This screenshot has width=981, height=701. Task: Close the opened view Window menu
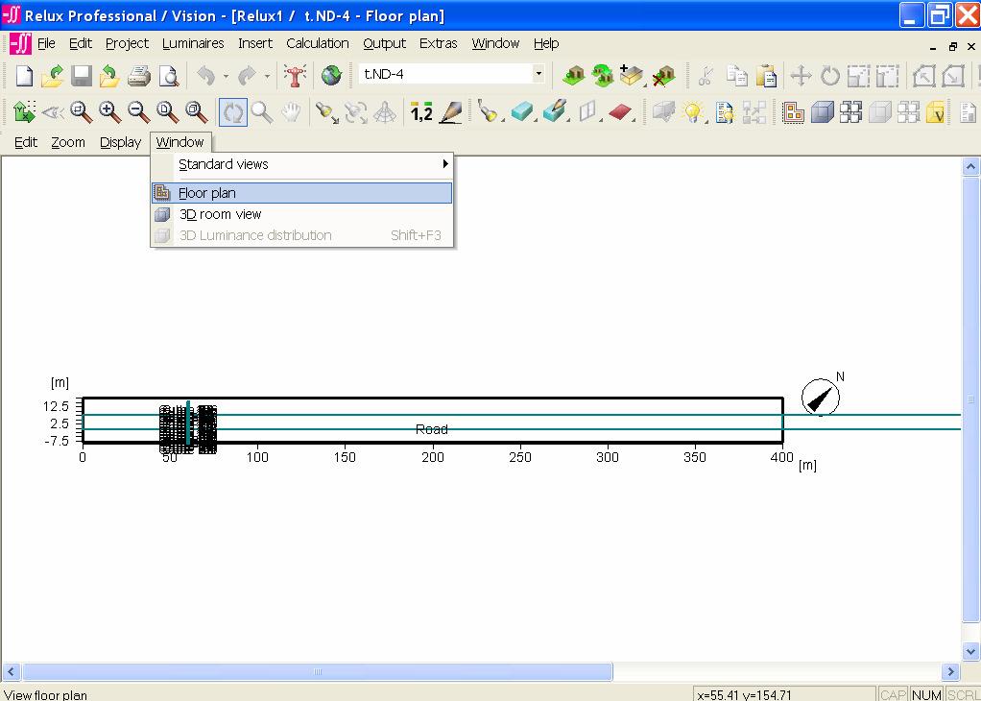[x=180, y=142]
